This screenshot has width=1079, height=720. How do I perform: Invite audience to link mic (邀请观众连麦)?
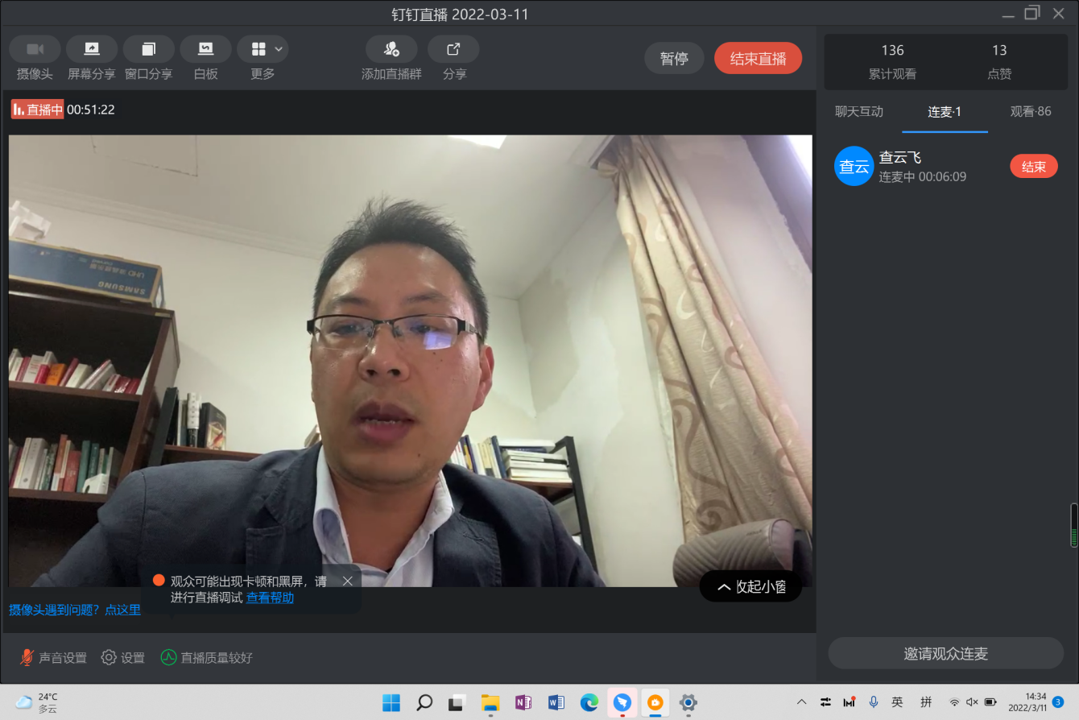(945, 654)
